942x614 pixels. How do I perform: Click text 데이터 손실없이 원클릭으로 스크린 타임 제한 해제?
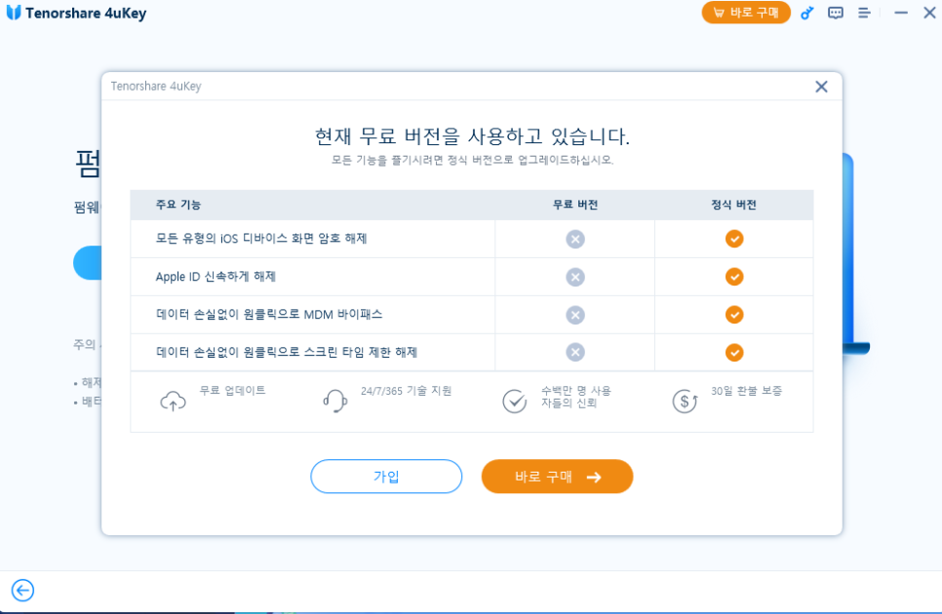click(287, 352)
